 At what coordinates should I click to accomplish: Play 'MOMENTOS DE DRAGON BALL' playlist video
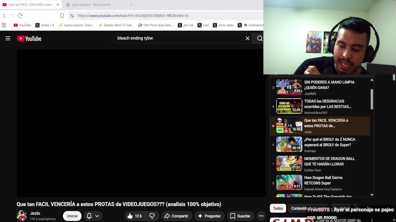tap(320, 164)
